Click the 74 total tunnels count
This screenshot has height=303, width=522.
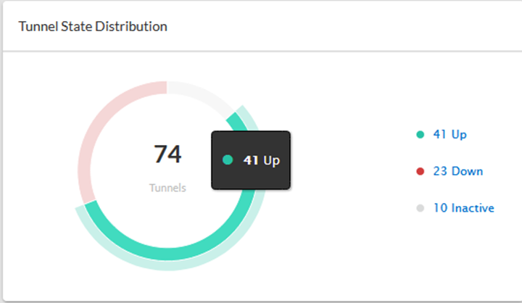click(167, 154)
